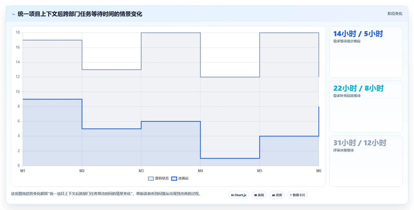Click the 阶段变化 label in the header
Image resolution: width=414 pixels, height=210 pixels.
pyautogui.click(x=395, y=14)
